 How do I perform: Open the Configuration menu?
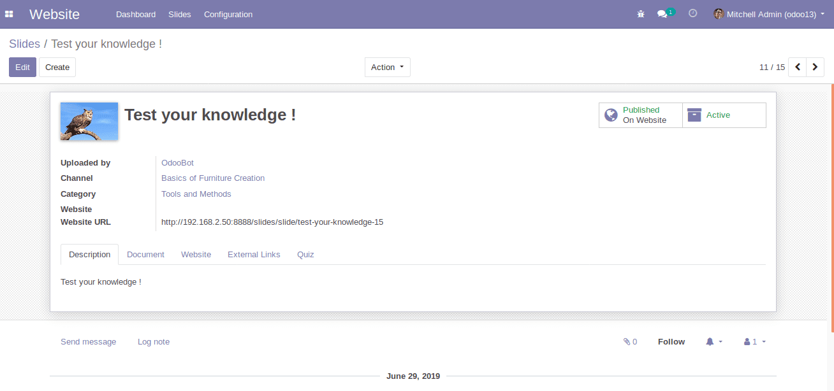(x=228, y=14)
